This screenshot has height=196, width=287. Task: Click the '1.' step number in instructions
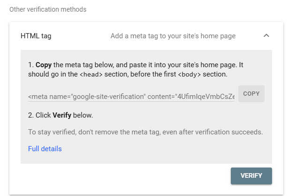[30, 64]
